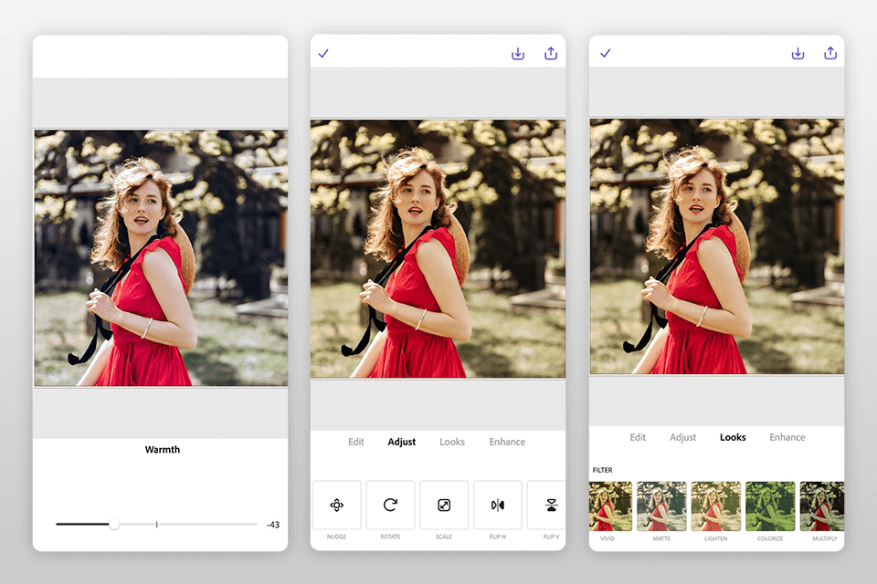This screenshot has height=584, width=877.
Task: Open the Edit tab in the Adjust screen
Action: pos(355,442)
